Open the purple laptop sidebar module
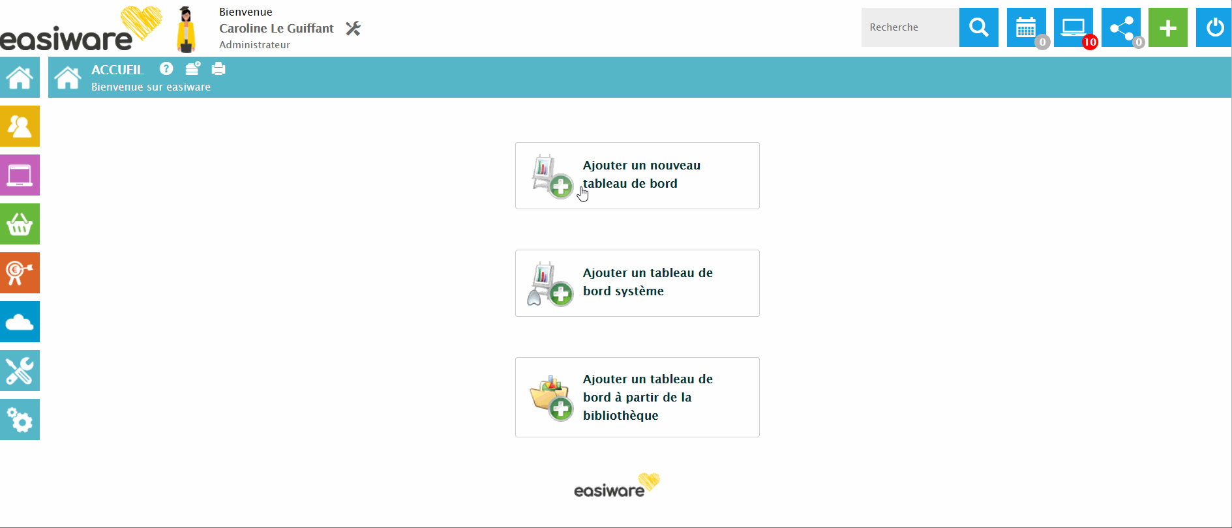 20,175
